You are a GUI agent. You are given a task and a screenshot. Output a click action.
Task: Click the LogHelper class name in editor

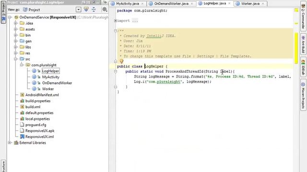pos(154,66)
